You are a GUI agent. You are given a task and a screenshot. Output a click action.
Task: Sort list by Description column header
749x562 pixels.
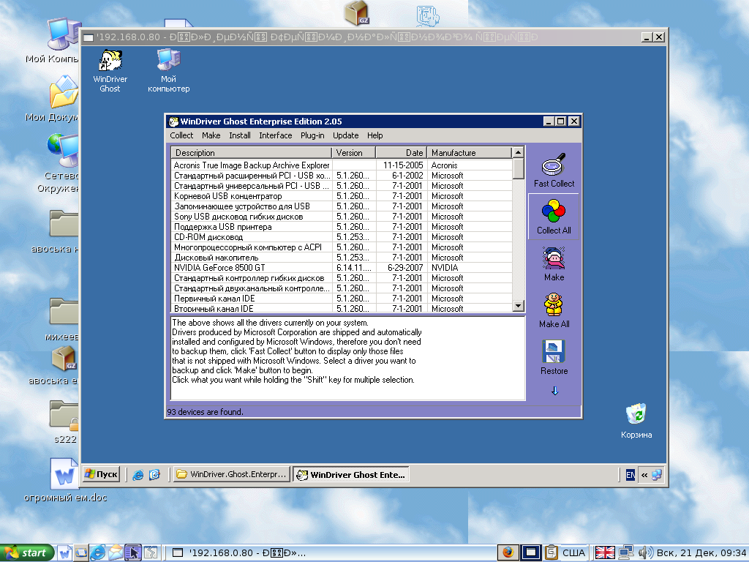pyautogui.click(x=251, y=153)
